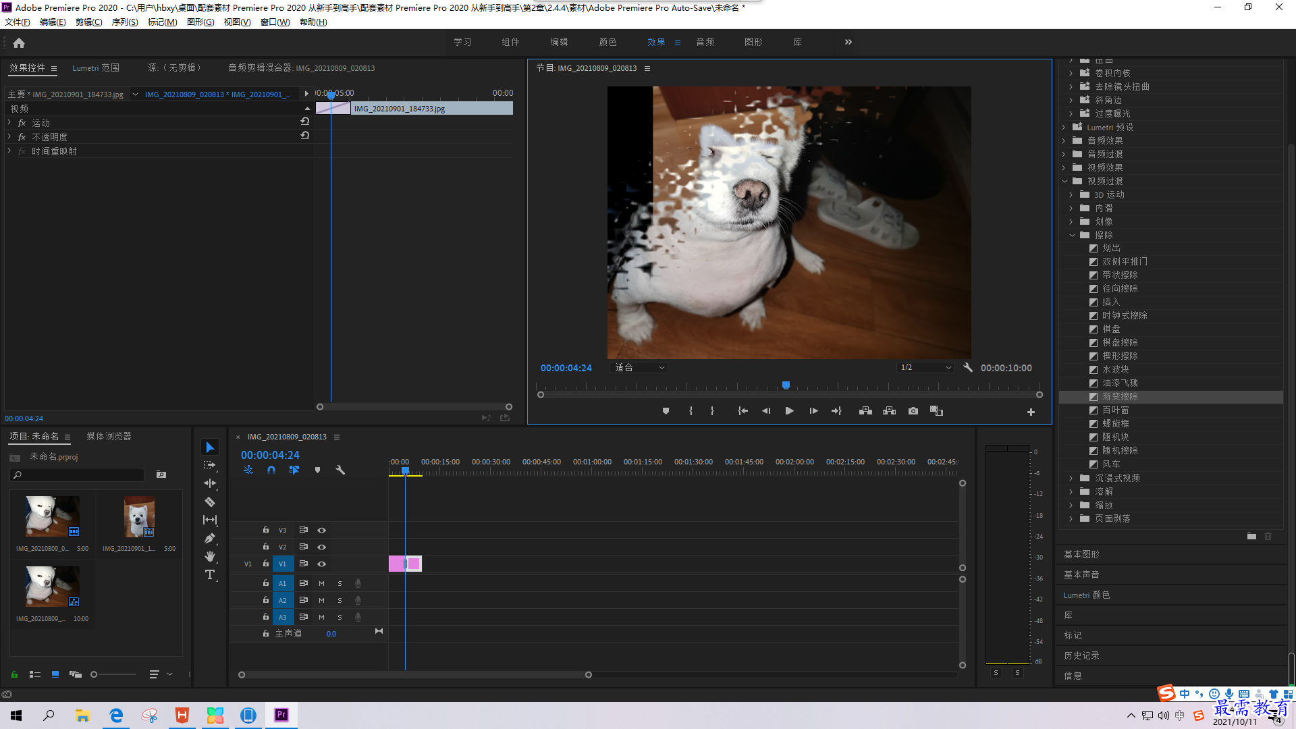Viewport: 1296px width, 729px height.
Task: Toggle V1 track output eye
Action: click(322, 564)
